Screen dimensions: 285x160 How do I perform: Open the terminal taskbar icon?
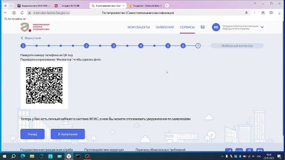point(78,156)
